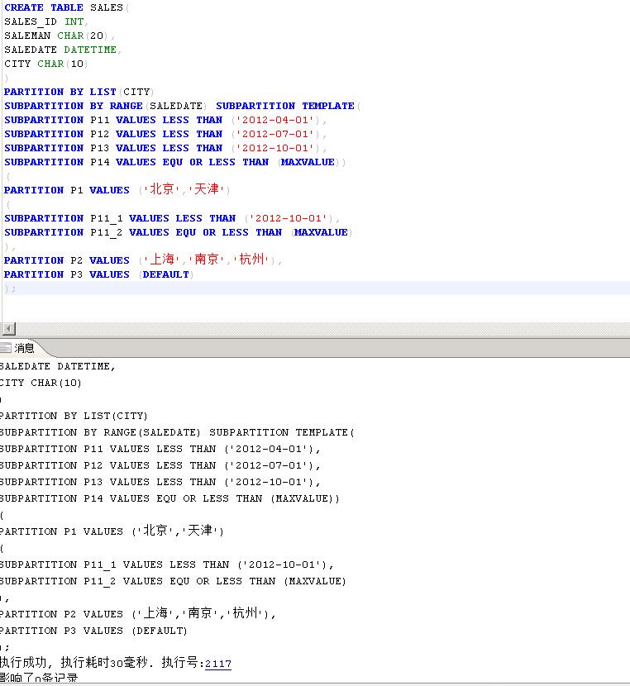Click '上海' value in editor PARTITION P2

point(162,260)
